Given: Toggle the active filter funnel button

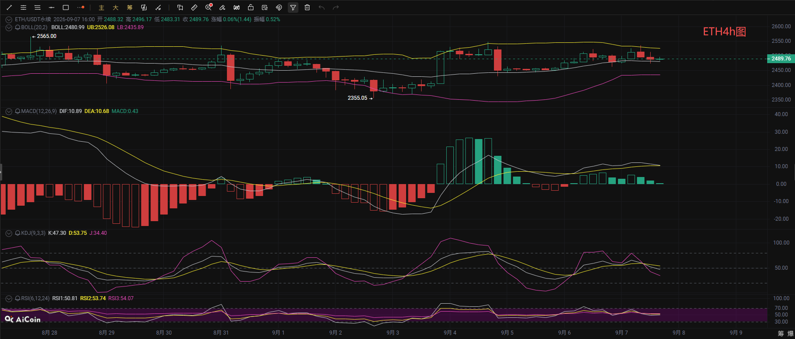Looking at the screenshot, I should pos(293,8).
